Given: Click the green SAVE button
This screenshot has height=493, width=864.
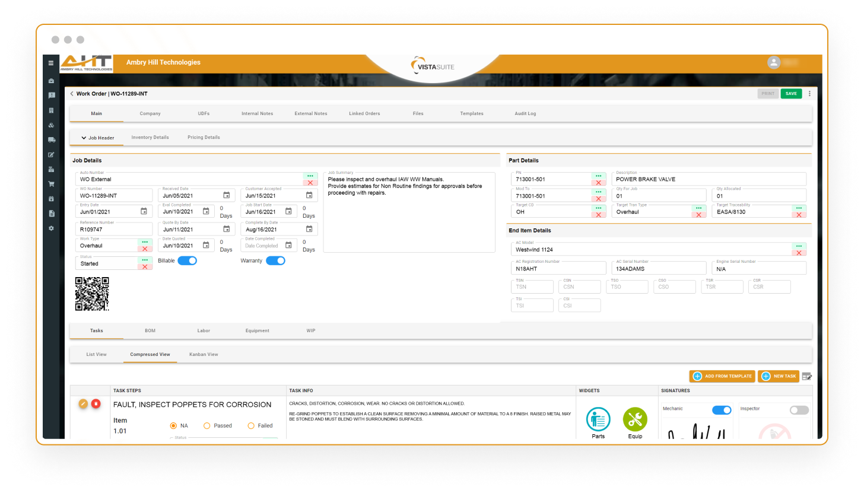Looking at the screenshot, I should pos(791,94).
